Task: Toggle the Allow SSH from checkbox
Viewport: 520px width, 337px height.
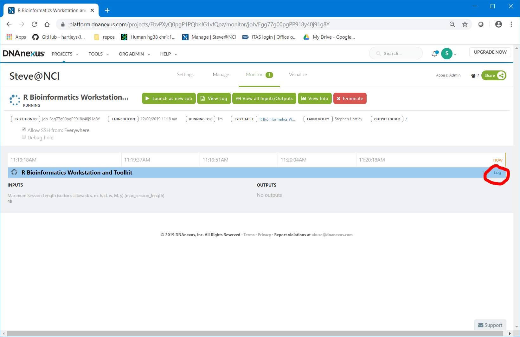Action: coord(24,129)
